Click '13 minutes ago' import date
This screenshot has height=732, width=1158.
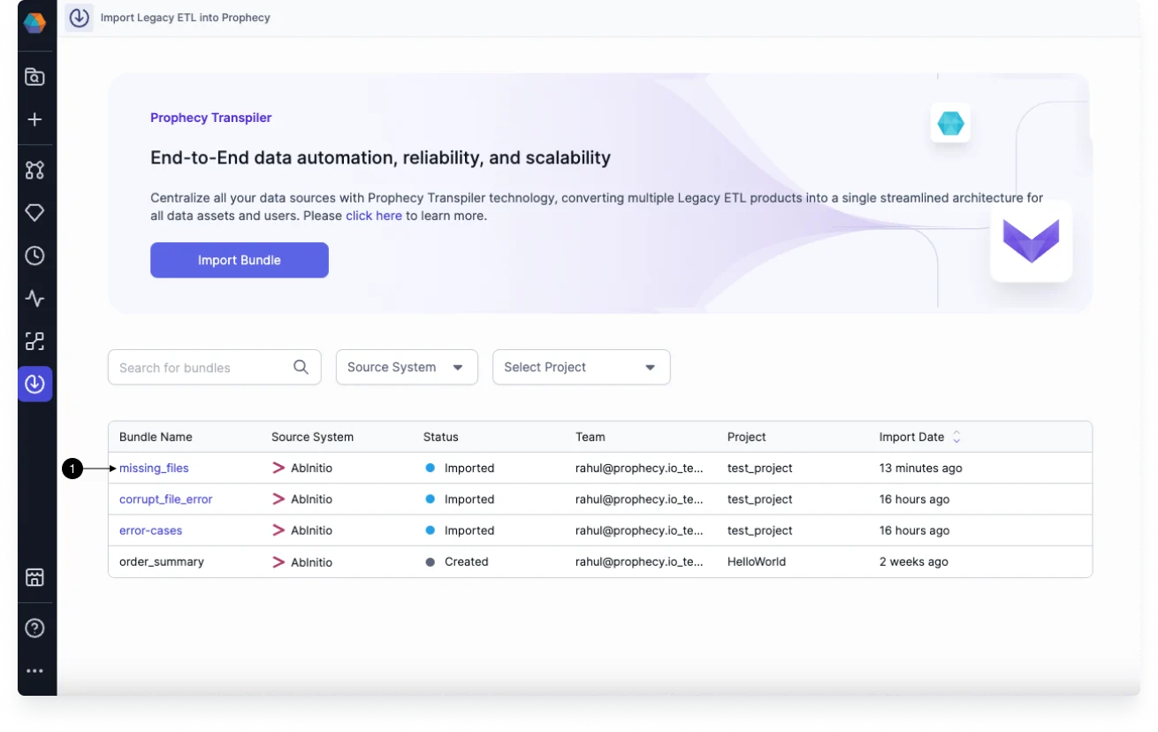click(x=921, y=468)
